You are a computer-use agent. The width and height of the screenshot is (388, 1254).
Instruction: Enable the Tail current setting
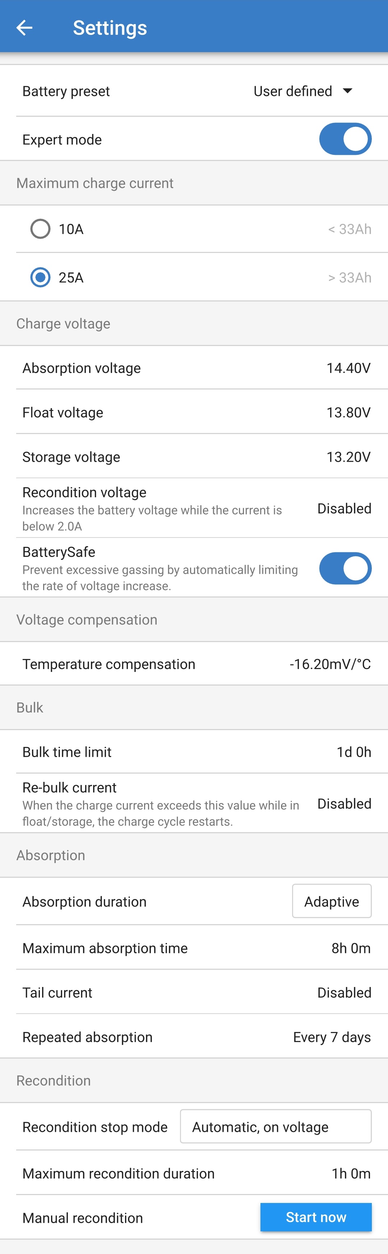coord(194,992)
